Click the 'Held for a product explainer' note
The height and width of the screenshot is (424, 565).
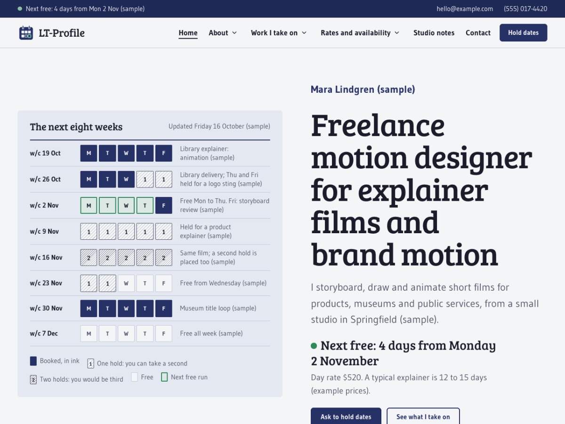click(206, 231)
